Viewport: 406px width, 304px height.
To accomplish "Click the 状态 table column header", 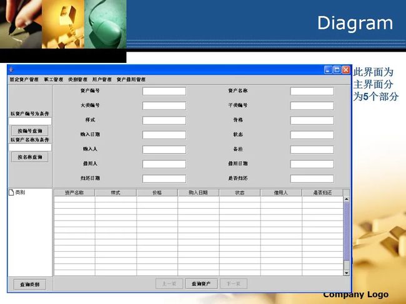I will [240, 192].
